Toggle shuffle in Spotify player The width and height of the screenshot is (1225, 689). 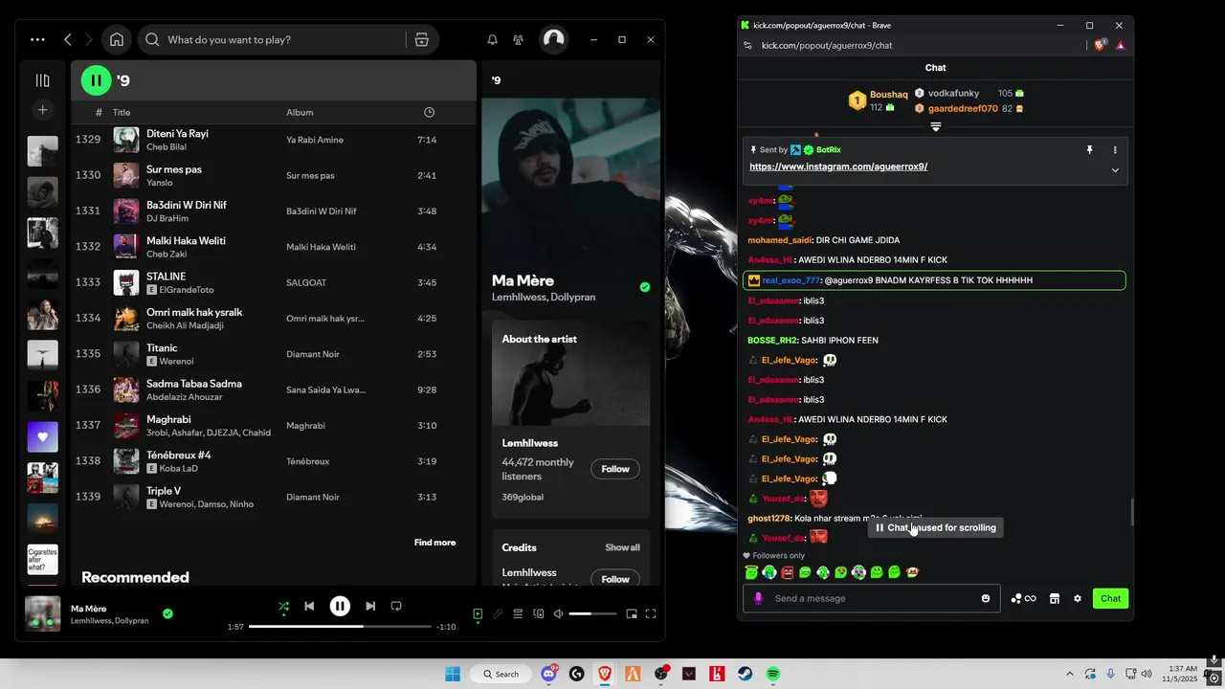(283, 606)
